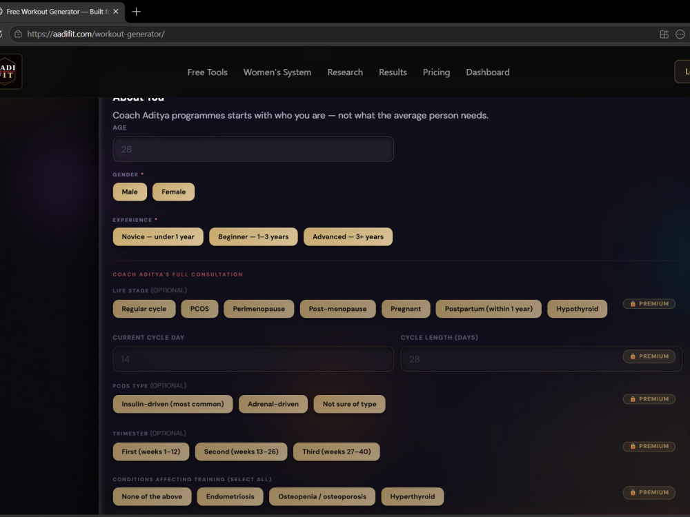Open a new browser tab with plus icon

click(x=137, y=12)
